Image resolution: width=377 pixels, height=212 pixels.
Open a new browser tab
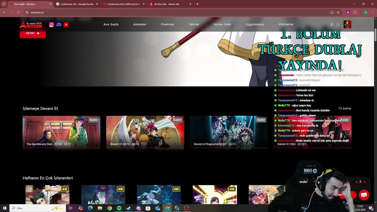point(197,4)
